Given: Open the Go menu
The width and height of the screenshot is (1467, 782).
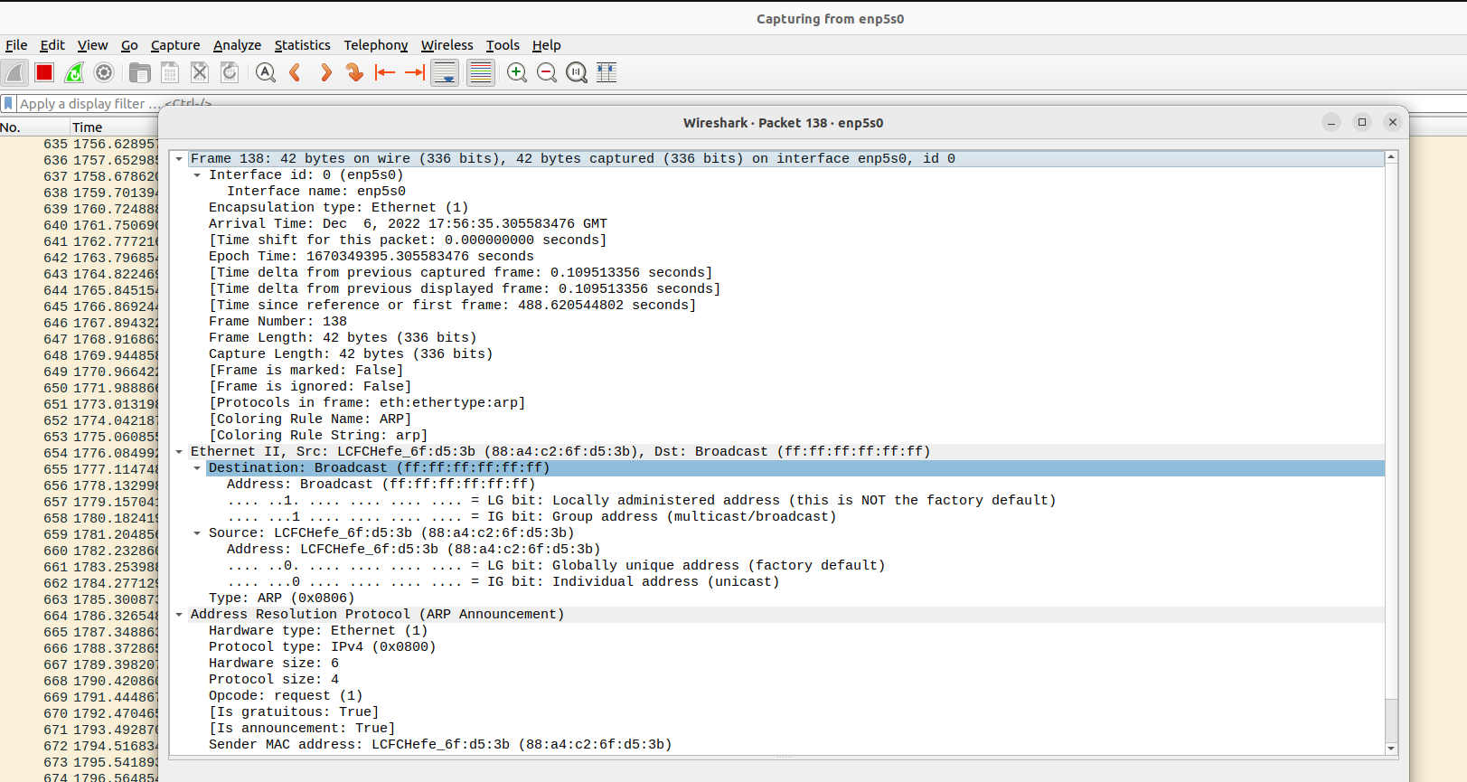Looking at the screenshot, I should click(129, 45).
